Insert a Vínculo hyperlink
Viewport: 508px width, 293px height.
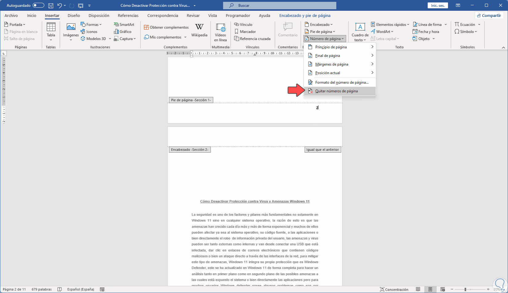[x=243, y=25]
